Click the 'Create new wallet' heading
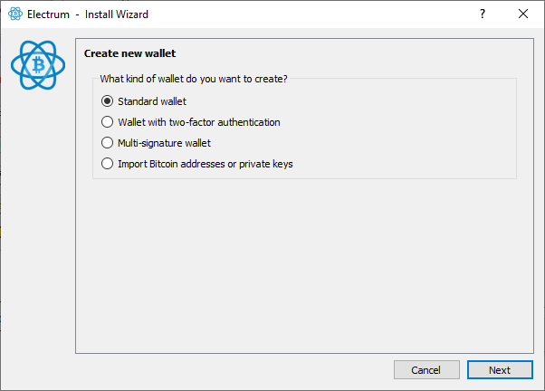 coord(129,53)
